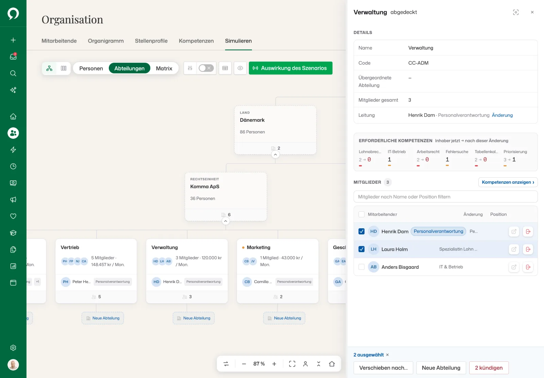Open the lightning bolt sidebar icon
The height and width of the screenshot is (378, 544).
coord(13,150)
